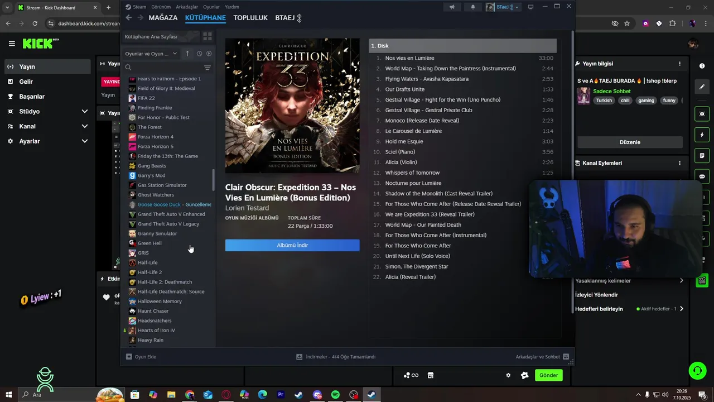Toggle the ready-to-play filter icon

pos(209,54)
